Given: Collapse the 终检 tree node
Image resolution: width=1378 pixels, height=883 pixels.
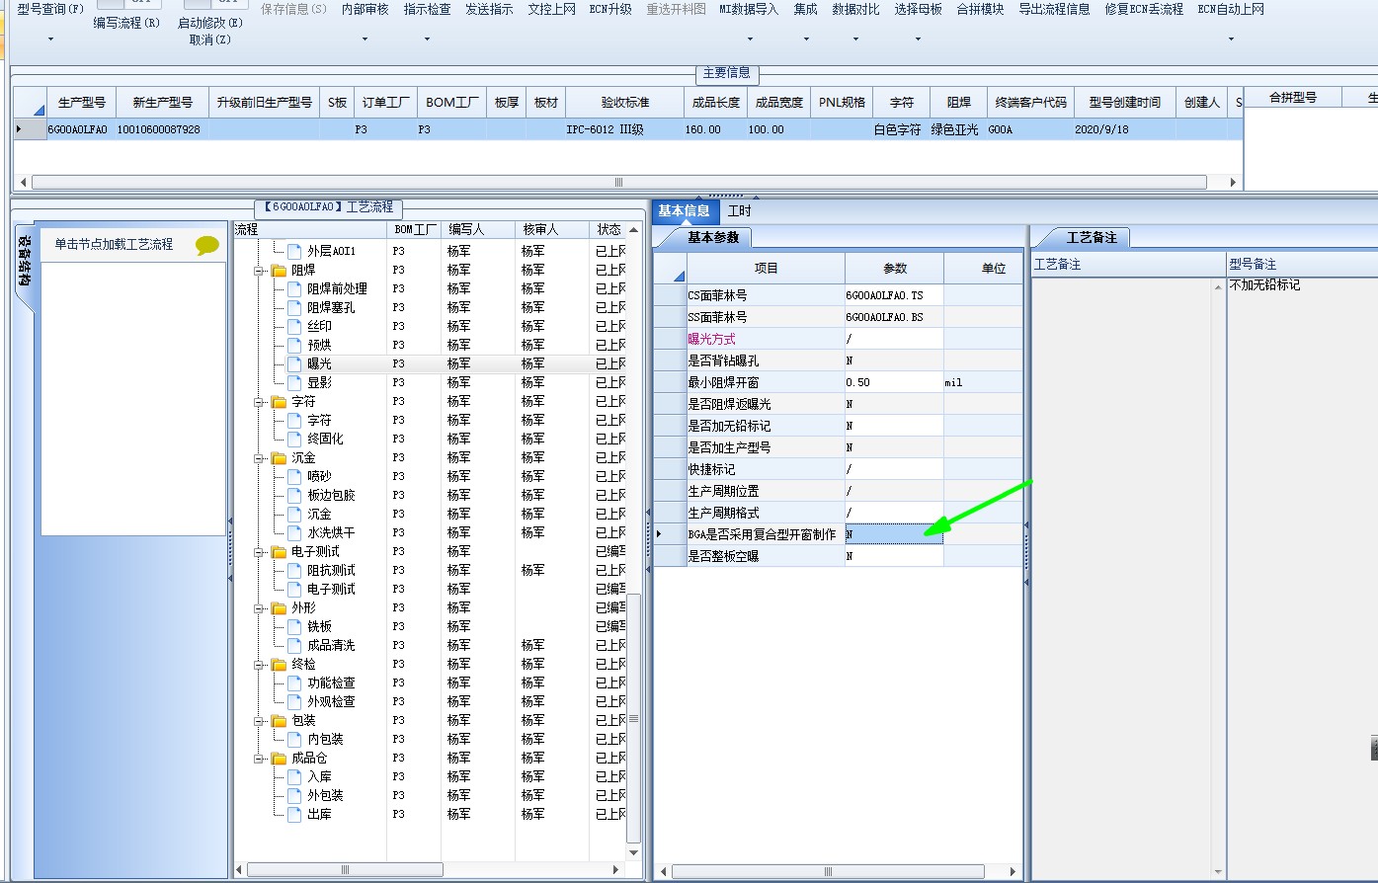Looking at the screenshot, I should [x=259, y=665].
